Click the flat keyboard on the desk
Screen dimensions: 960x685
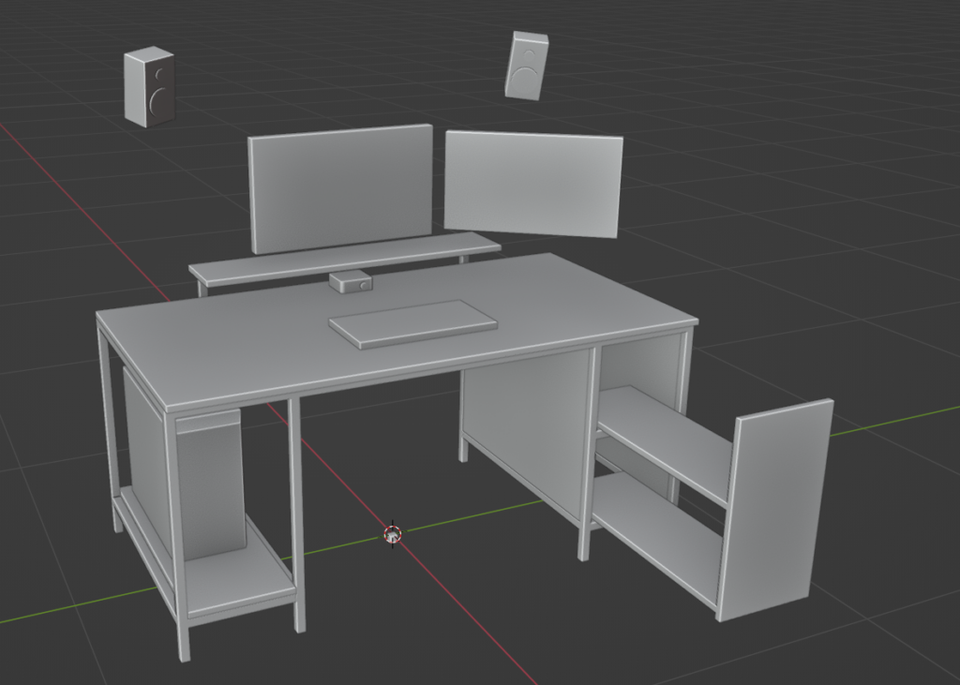[412, 322]
